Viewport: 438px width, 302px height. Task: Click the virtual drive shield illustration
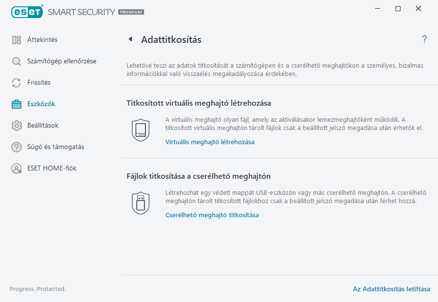(x=141, y=129)
